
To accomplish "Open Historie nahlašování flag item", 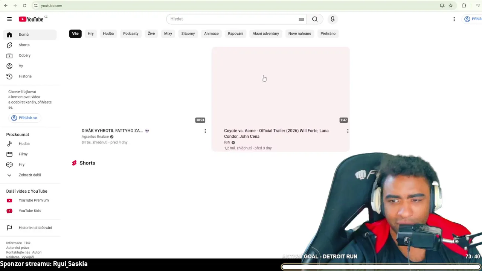I will 30,228.
